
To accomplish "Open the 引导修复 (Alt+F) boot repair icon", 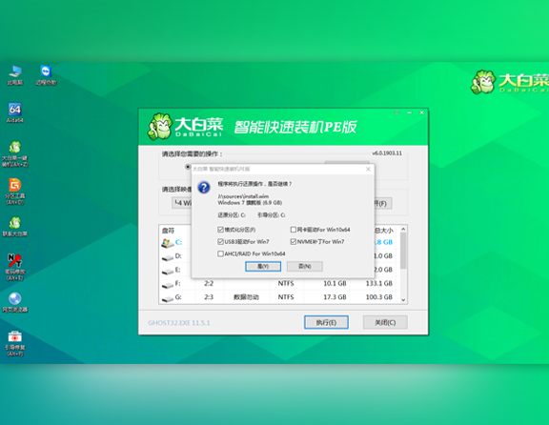I will click(15, 343).
